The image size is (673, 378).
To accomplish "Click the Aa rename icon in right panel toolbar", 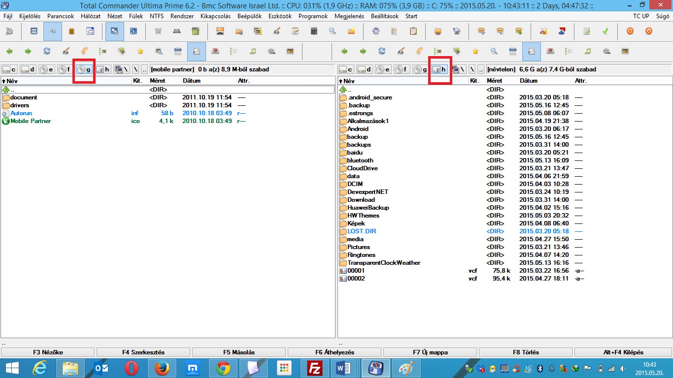I will pos(401,51).
